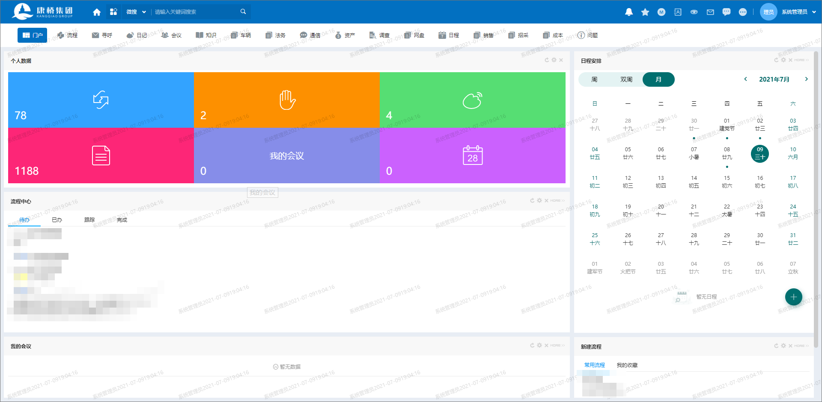Image resolution: width=822 pixels, height=402 pixels.
Task: Open the 我的会议 tile
Action: point(287,156)
